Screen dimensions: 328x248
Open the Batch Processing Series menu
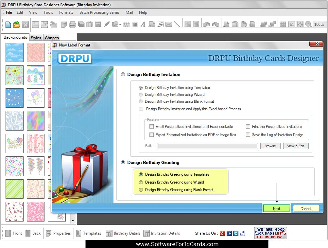click(99, 12)
